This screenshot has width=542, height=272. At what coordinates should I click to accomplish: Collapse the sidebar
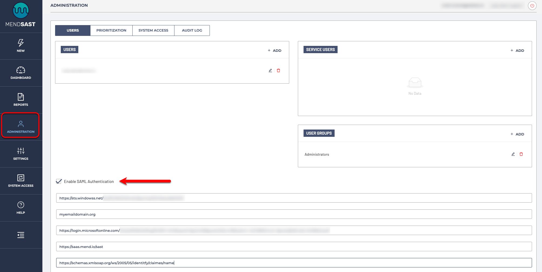[21, 235]
